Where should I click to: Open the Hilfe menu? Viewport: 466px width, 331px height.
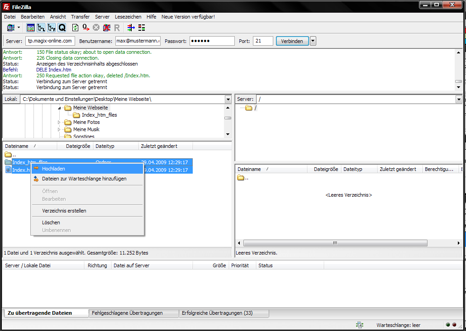151,17
